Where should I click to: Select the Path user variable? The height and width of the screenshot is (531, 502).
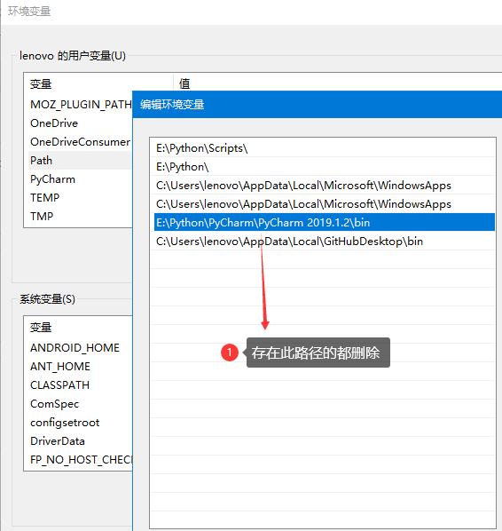[x=80, y=160]
